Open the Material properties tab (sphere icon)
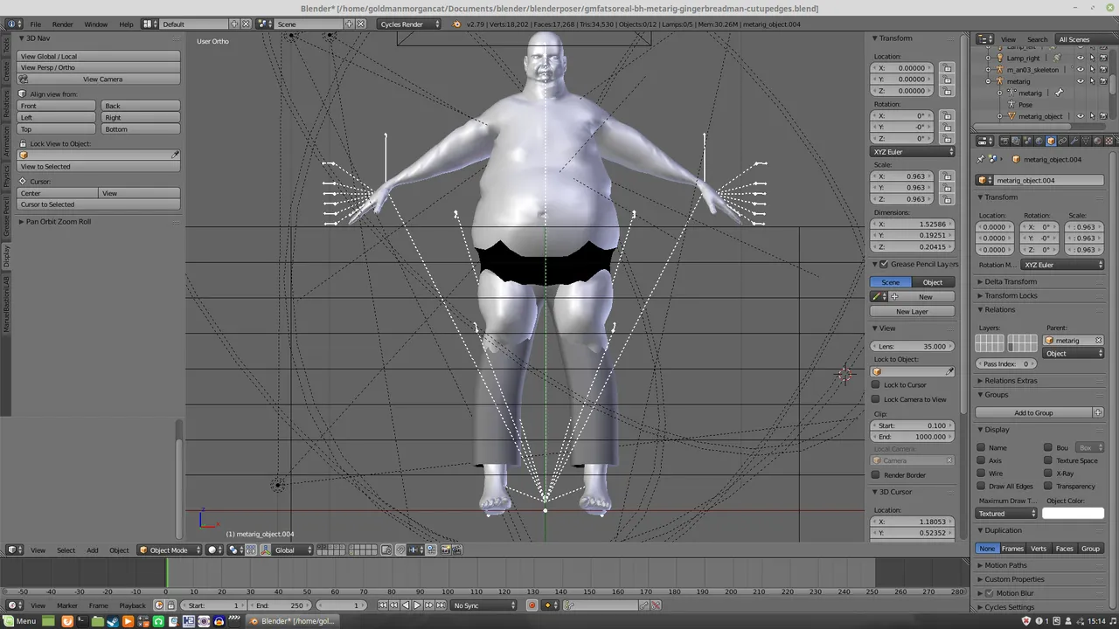The width and height of the screenshot is (1119, 629). 1097,141
